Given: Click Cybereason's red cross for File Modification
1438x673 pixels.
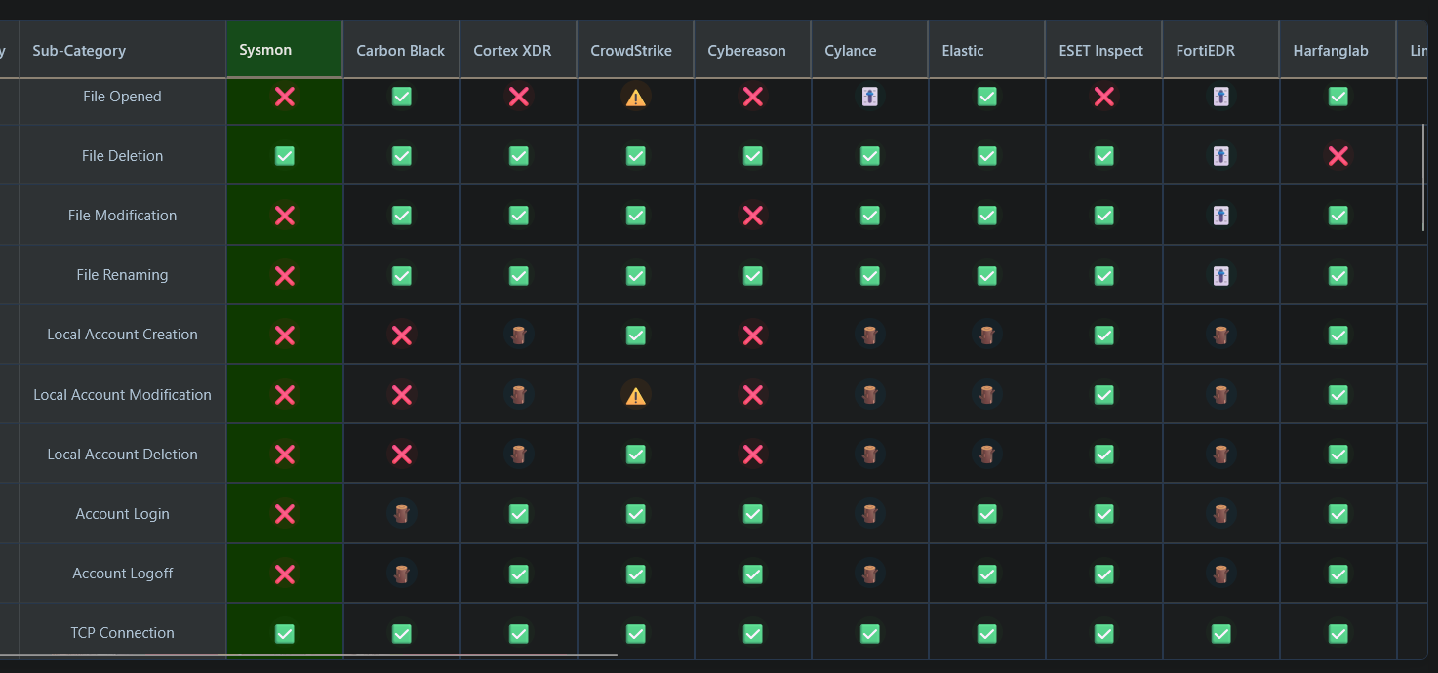Looking at the screenshot, I should click(753, 216).
